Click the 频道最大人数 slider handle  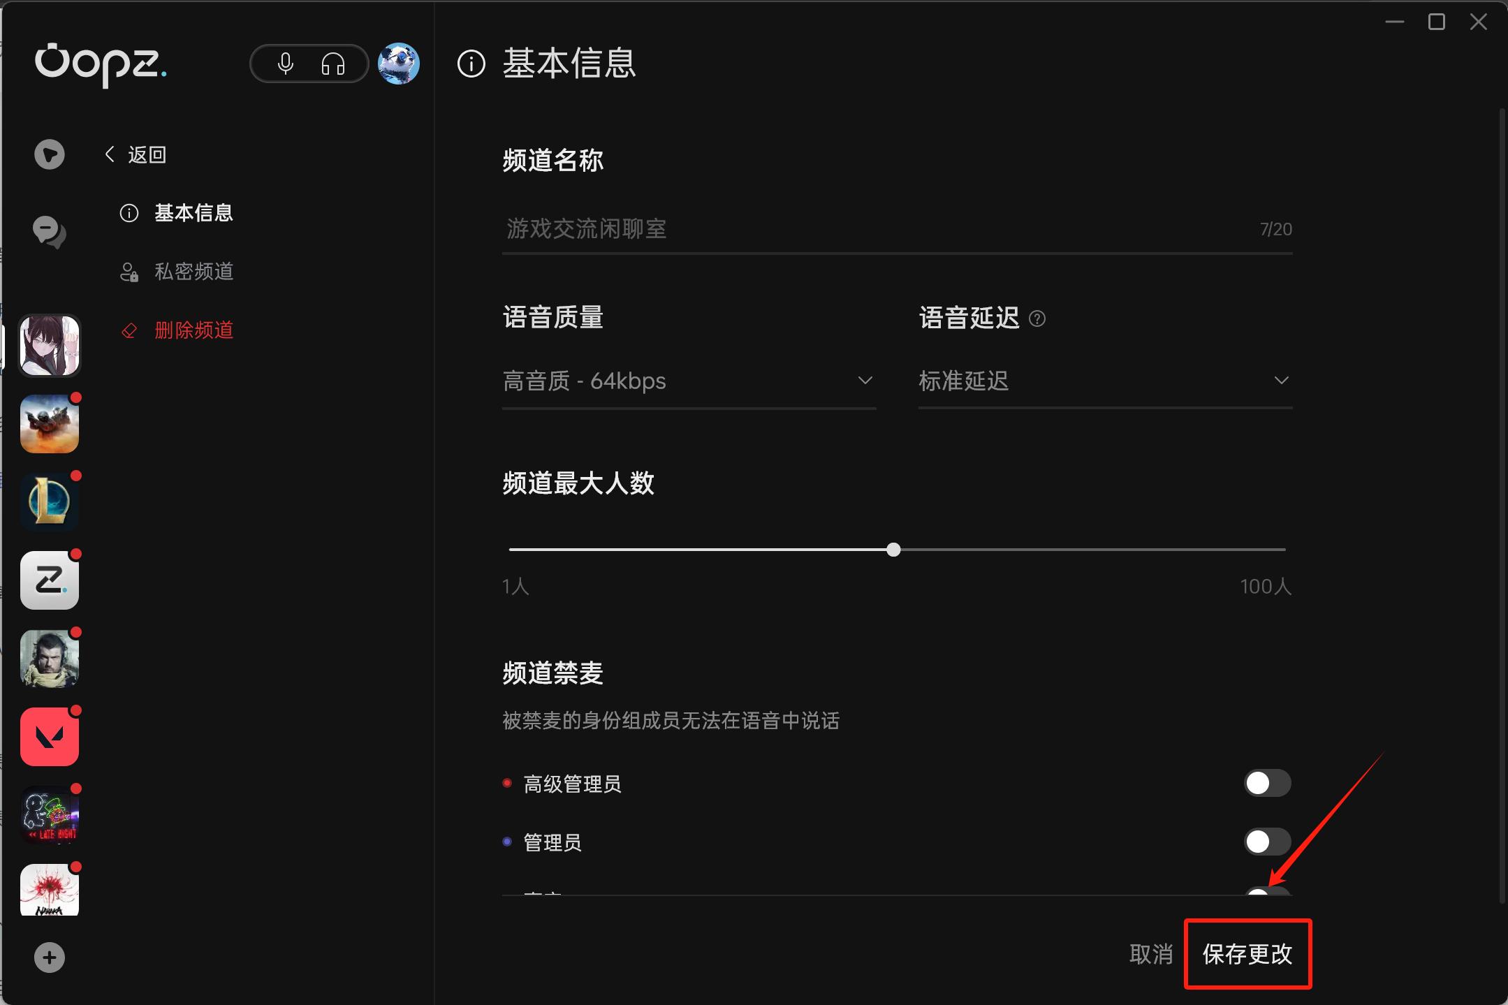(x=893, y=550)
